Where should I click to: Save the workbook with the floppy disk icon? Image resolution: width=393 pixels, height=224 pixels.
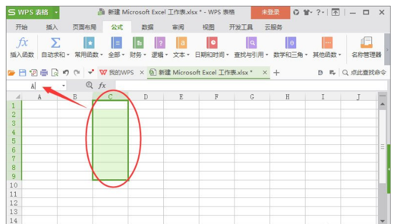pos(23,73)
